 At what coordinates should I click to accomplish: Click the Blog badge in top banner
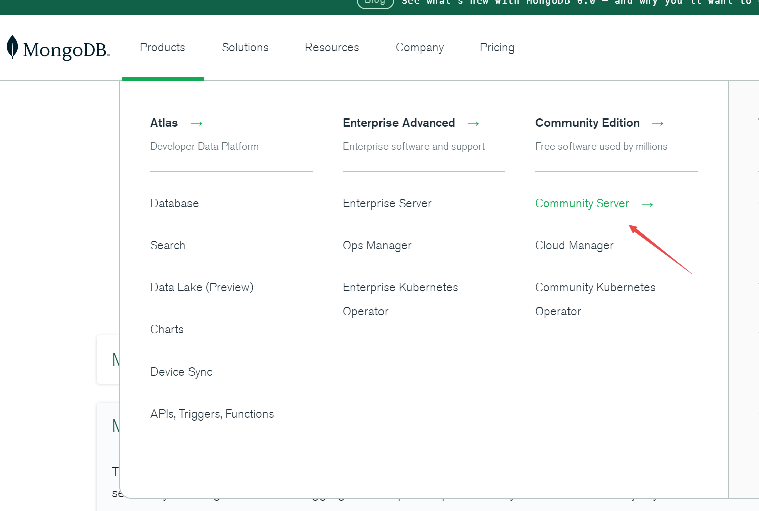tap(375, 3)
